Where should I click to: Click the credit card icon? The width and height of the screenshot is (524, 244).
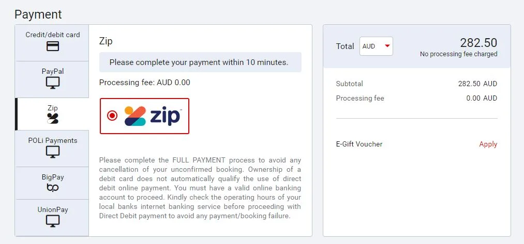pyautogui.click(x=53, y=46)
